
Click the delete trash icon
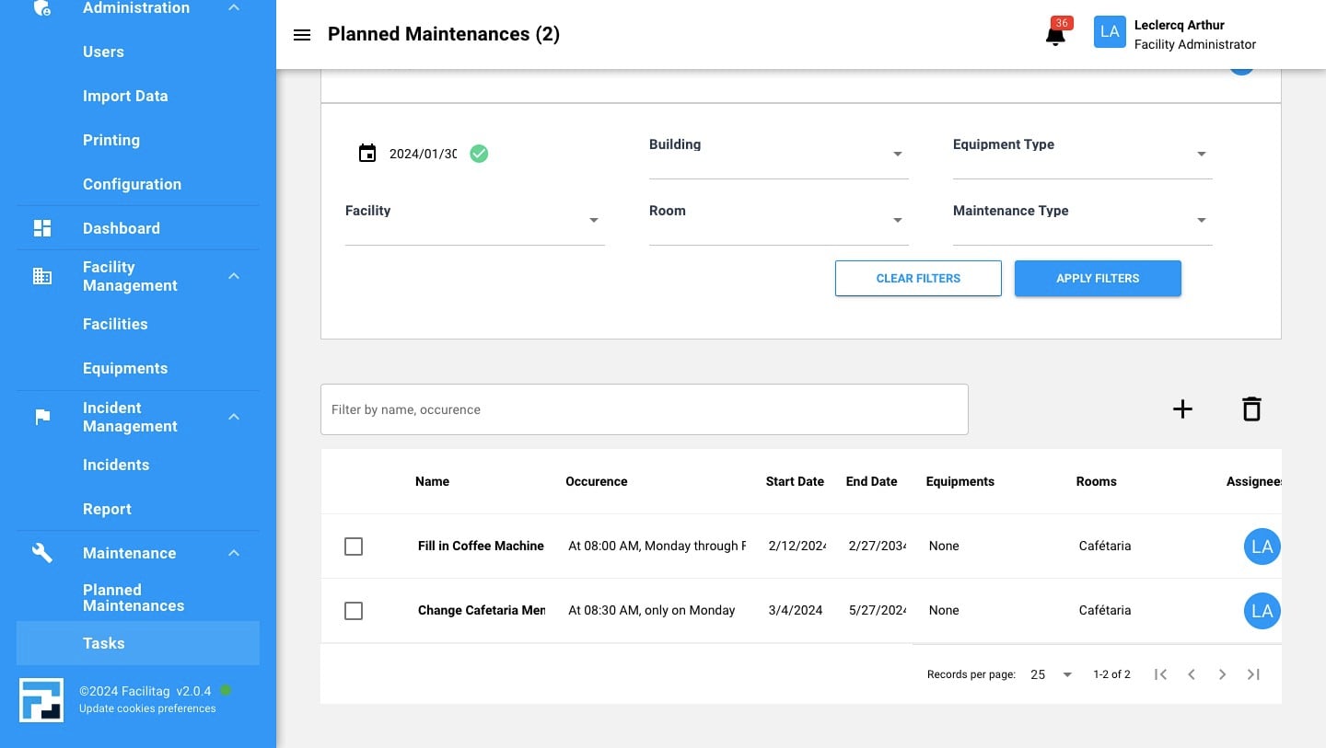(1250, 409)
